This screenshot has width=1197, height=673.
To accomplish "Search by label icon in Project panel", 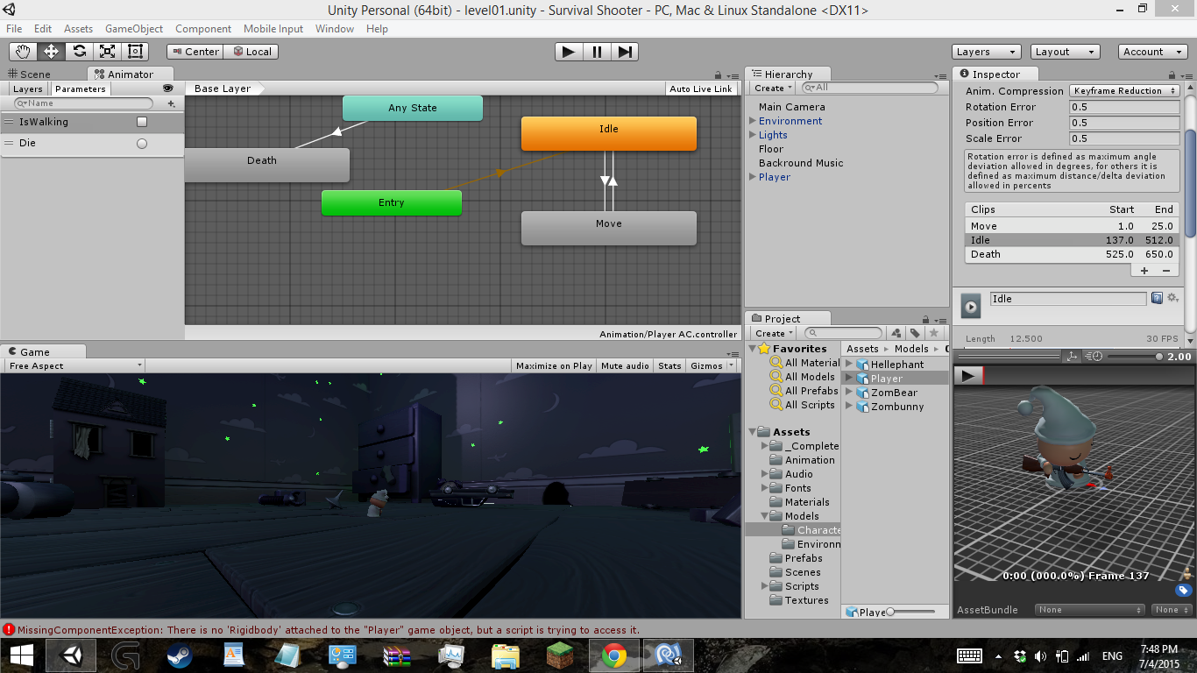I will [915, 333].
